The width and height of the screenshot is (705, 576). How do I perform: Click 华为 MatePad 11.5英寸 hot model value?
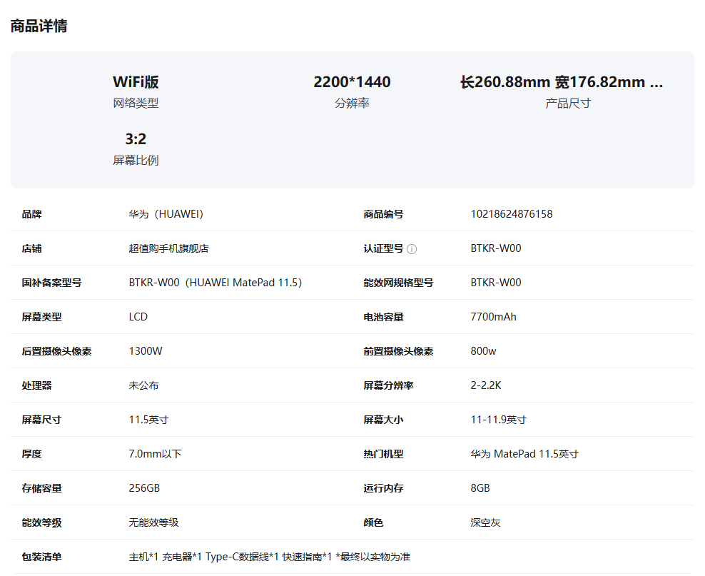(x=524, y=454)
